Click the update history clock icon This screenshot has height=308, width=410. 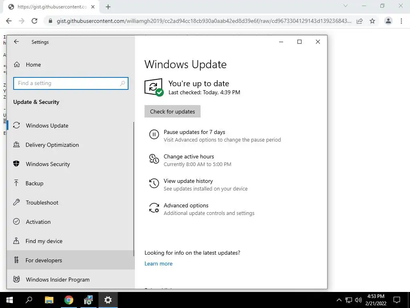coord(154,183)
